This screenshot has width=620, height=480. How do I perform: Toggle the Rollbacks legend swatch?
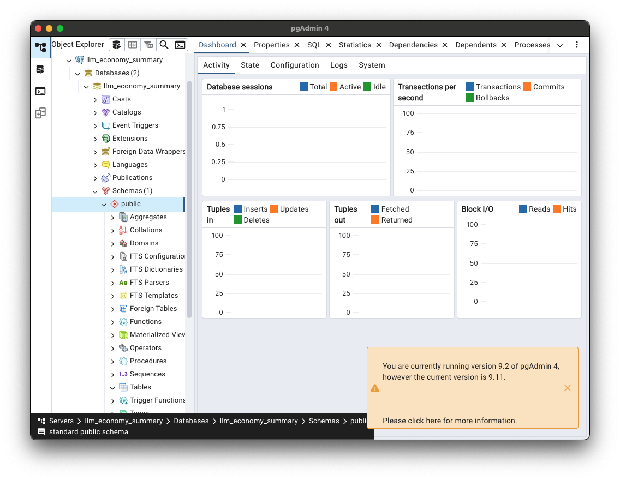click(470, 98)
